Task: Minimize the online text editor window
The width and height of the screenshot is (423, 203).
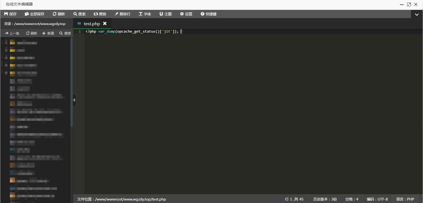Action: pyautogui.click(x=402, y=4)
